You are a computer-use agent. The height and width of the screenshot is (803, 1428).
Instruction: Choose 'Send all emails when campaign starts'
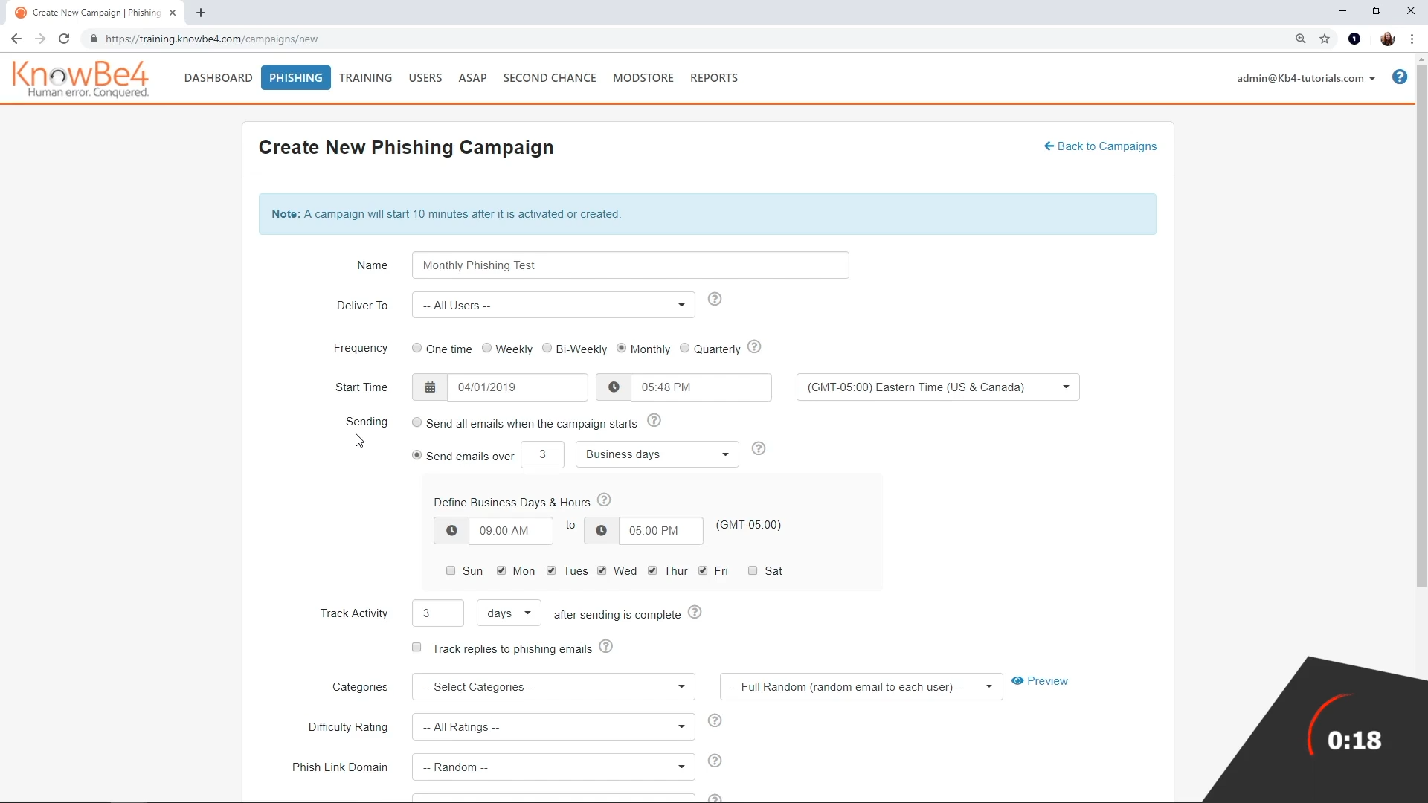click(417, 422)
